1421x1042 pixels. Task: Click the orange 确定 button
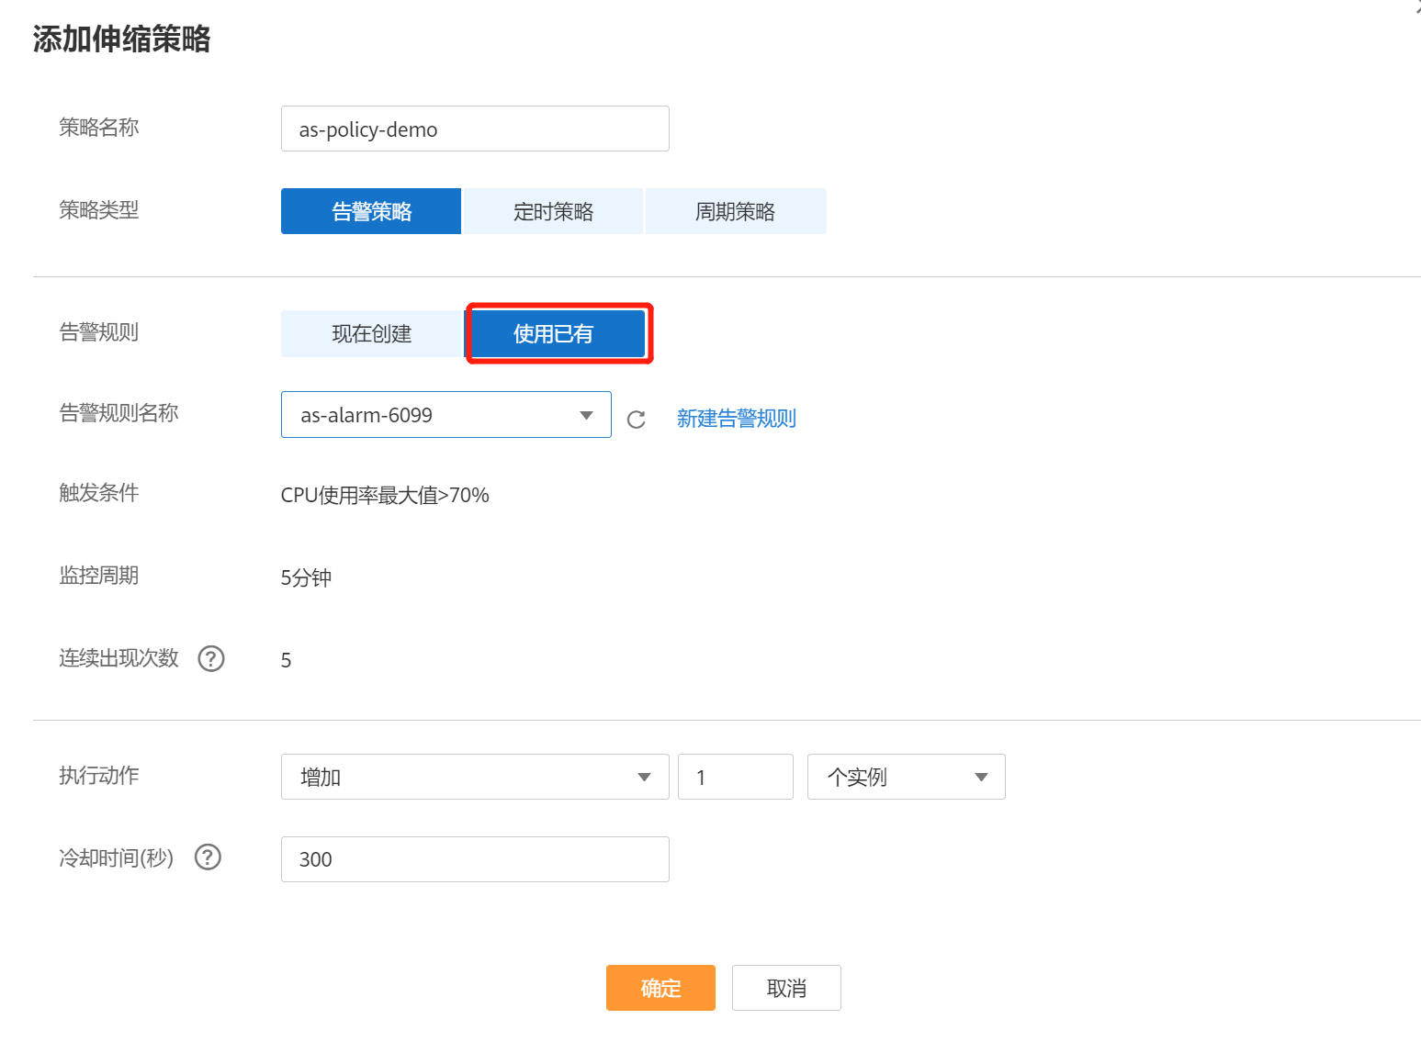click(660, 988)
